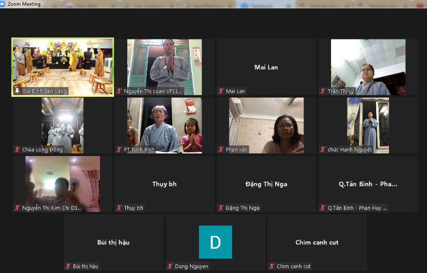Click the Zoom logo in title bar
This screenshot has width=427, height=273.
(4, 4)
